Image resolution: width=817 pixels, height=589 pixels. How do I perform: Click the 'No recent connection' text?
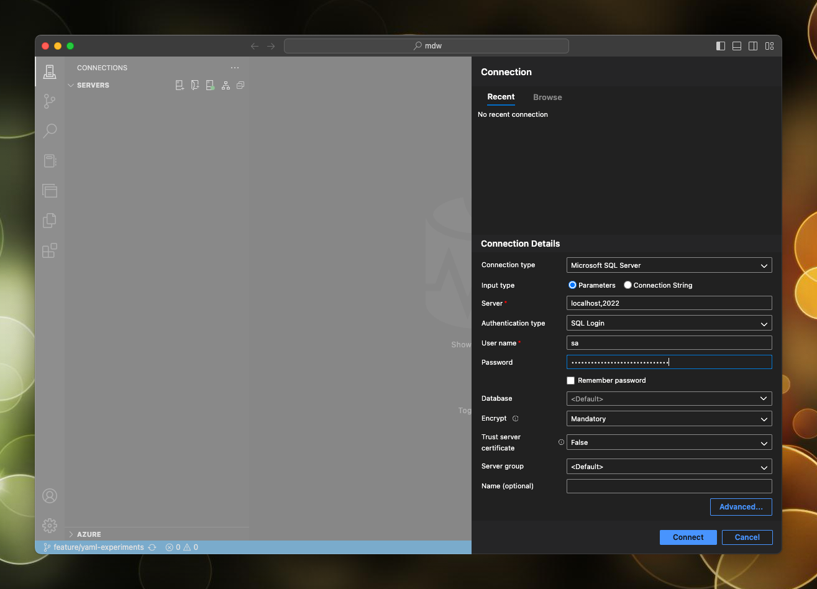513,114
